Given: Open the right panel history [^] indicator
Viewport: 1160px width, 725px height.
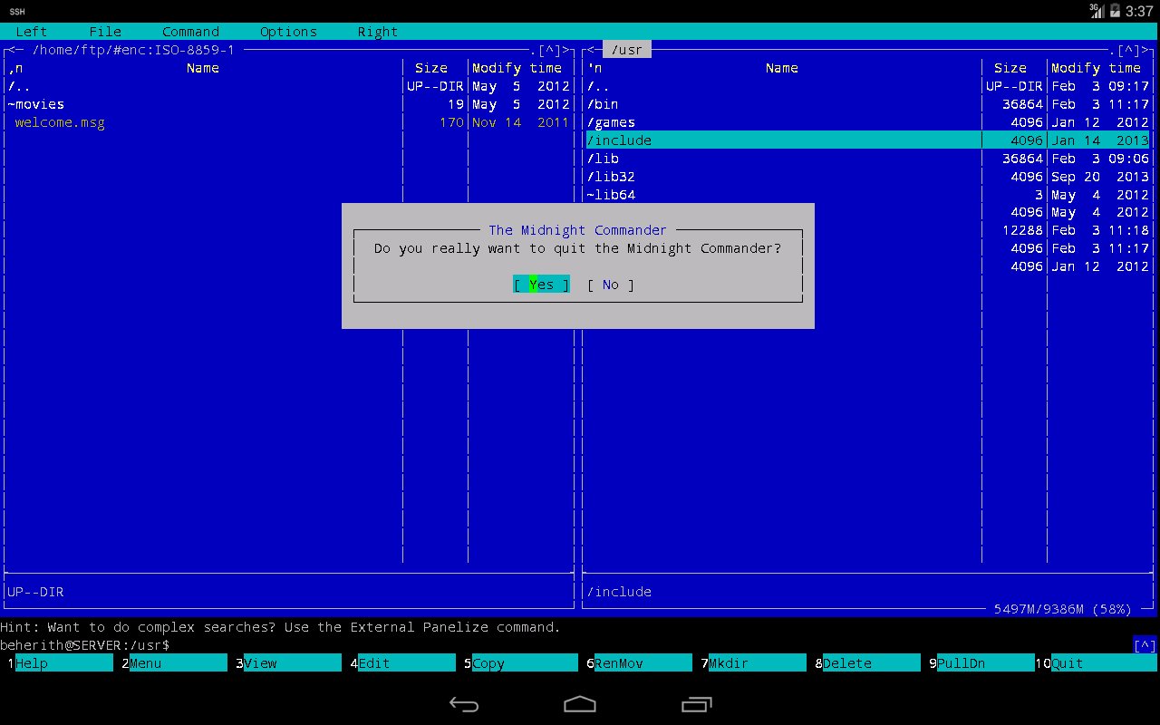Looking at the screenshot, I should [1127, 50].
